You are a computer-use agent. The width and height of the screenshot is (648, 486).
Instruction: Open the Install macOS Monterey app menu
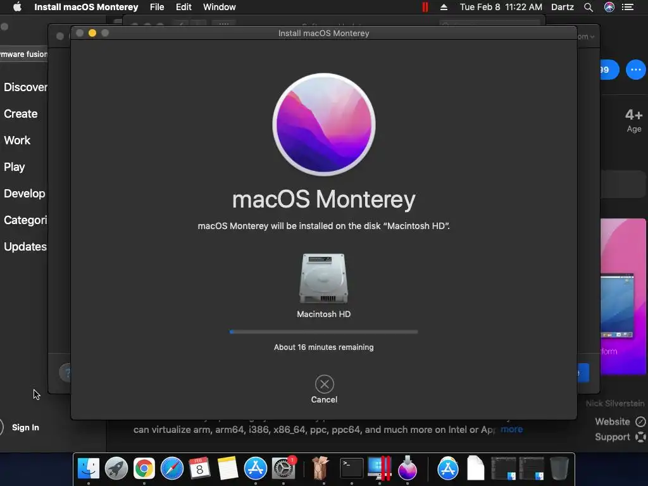[x=86, y=7]
